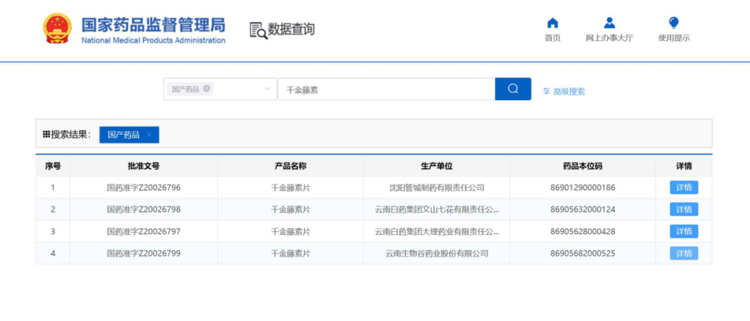Click 云南生物谷药业股份有限公司 cell

point(437,254)
